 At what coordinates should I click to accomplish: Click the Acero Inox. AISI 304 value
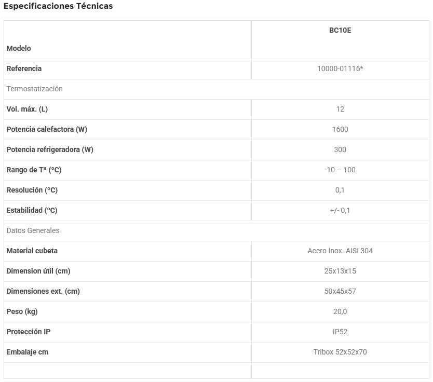pos(340,251)
